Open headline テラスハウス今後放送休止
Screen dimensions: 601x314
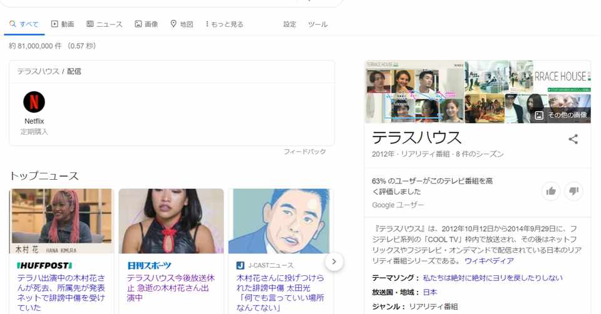tap(171, 288)
